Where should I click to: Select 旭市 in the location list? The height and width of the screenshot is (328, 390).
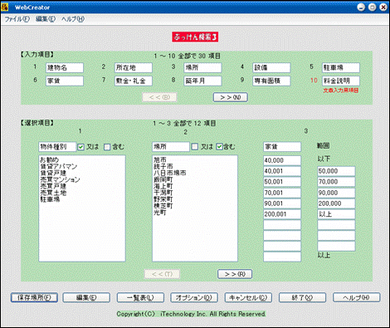point(160,159)
